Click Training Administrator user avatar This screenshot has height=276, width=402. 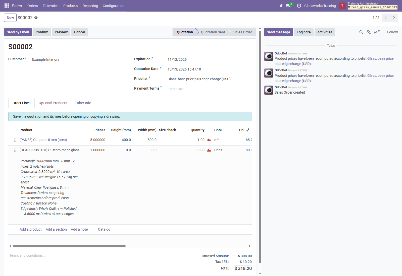click(x=342, y=6)
